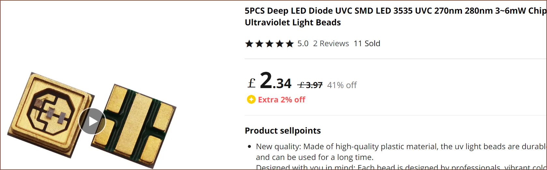Click the 11 Sold count
Screen dimensions: 547x170
pos(367,44)
